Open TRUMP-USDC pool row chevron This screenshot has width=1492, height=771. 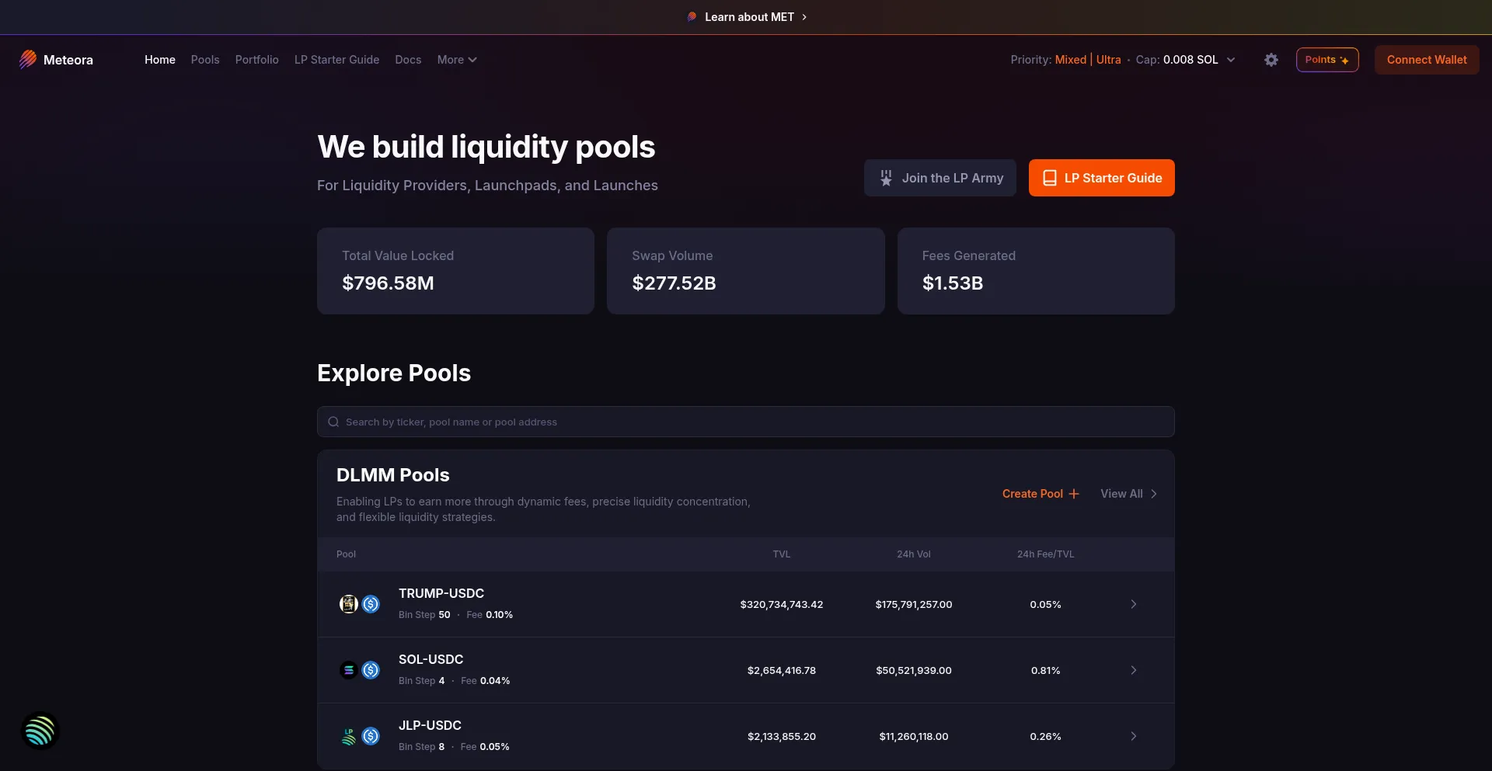pyautogui.click(x=1133, y=604)
